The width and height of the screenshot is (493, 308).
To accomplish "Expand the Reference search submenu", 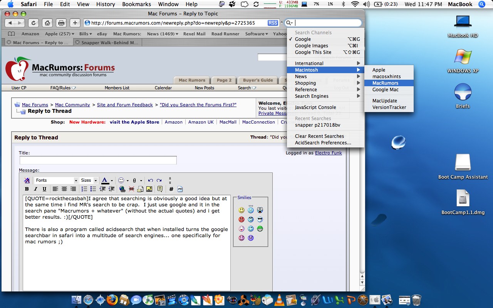I will (x=325, y=90).
